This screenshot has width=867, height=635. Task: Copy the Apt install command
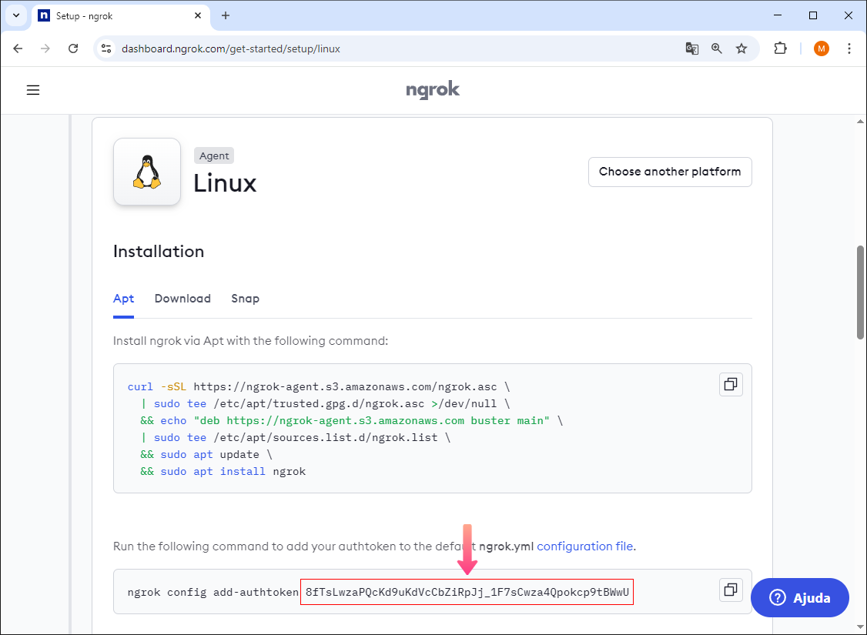point(731,384)
